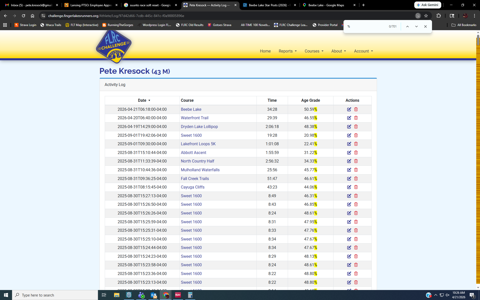The image size is (480, 300).
Task: Open the Abbott Ascent course link
Action: coord(193,152)
